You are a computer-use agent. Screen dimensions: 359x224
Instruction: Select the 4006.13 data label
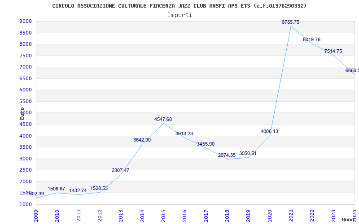[x=269, y=132]
